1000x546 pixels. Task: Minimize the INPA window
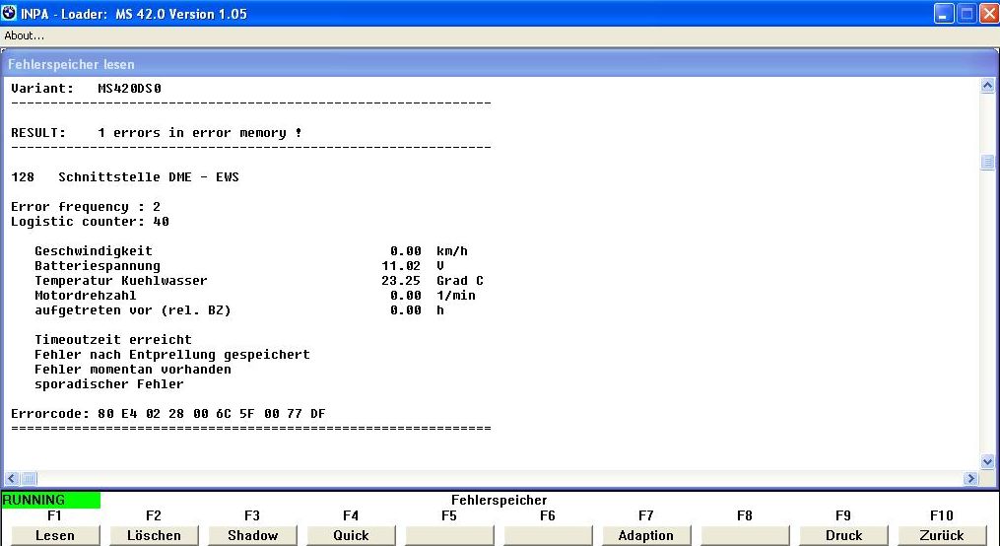tap(943, 14)
